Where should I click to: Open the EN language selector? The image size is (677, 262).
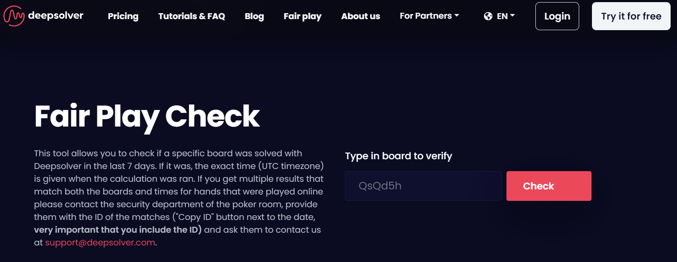click(502, 16)
